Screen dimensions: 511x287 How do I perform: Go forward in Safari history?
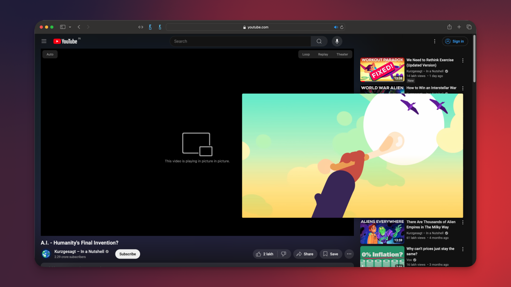88,27
